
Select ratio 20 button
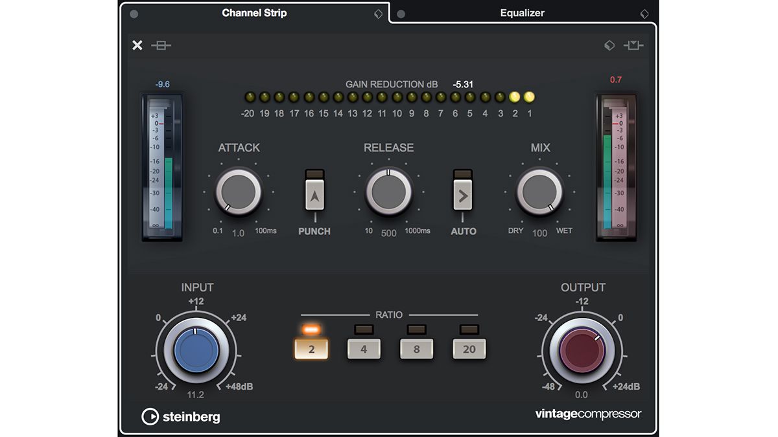click(x=469, y=349)
